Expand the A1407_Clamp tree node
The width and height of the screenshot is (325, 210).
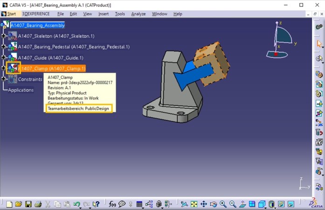(x=3, y=68)
